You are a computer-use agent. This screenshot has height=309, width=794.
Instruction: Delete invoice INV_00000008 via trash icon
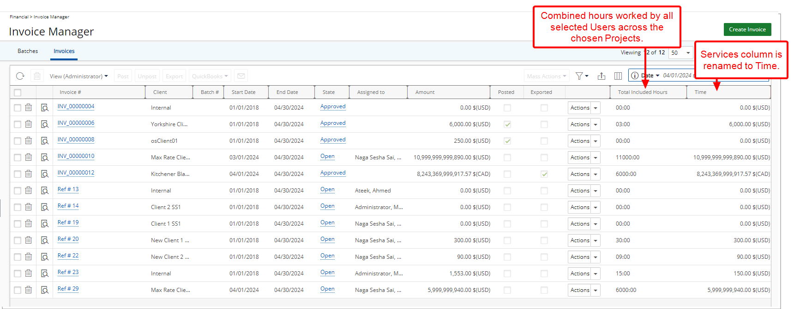click(x=29, y=140)
